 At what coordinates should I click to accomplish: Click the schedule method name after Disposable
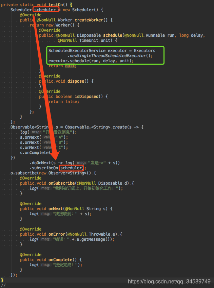[113, 35]
